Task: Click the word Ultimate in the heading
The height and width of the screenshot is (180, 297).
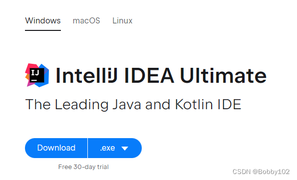Action: 223,75
